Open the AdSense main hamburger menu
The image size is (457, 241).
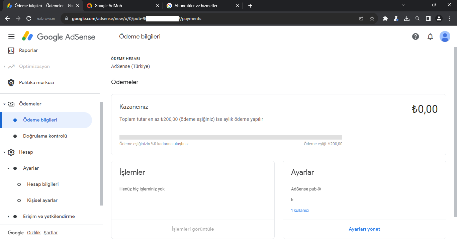coord(11,36)
